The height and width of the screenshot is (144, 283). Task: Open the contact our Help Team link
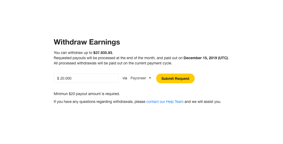pyautogui.click(x=165, y=102)
